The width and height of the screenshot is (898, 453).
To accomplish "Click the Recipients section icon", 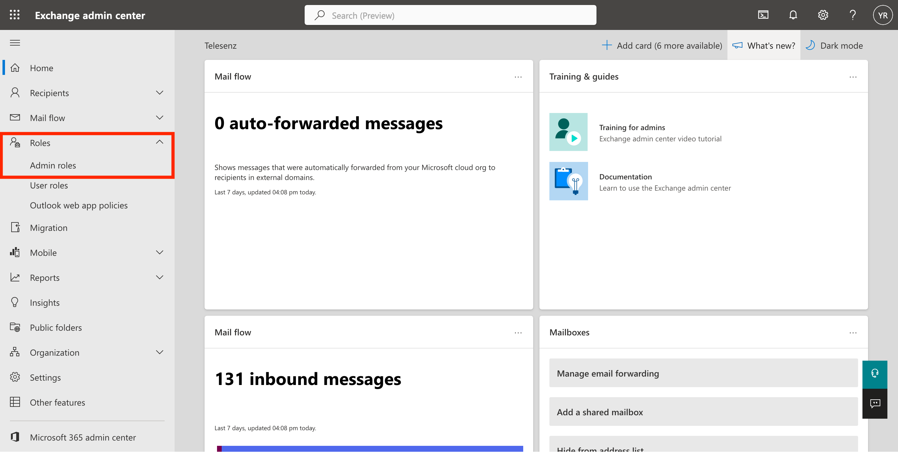I will (16, 92).
